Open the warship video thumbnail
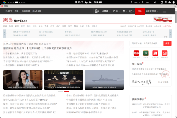The height and width of the screenshot is (118, 177). (x=104, y=80)
